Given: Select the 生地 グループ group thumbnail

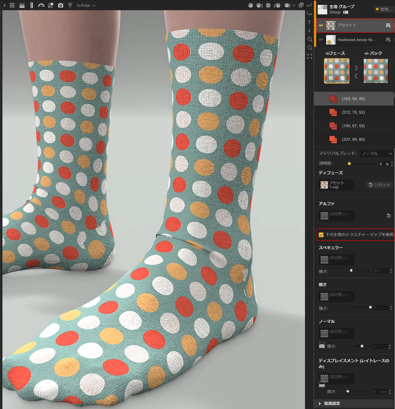Looking at the screenshot, I should pos(322,9).
